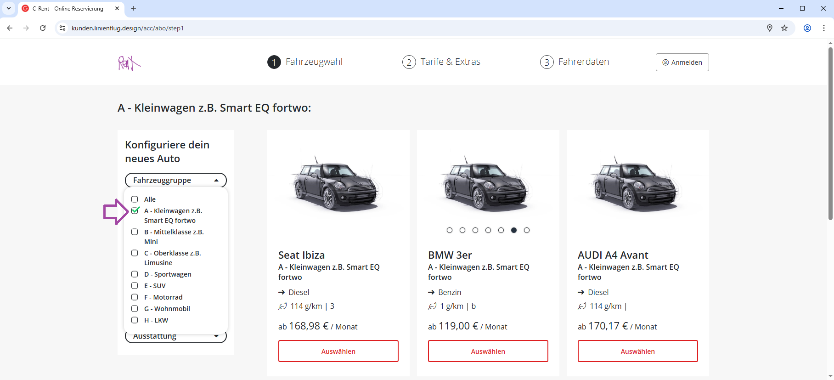Open the browser profile icon
Screen dimensions: 834x380
pyautogui.click(x=807, y=28)
